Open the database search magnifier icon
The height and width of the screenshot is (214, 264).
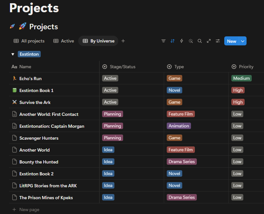(x=200, y=41)
